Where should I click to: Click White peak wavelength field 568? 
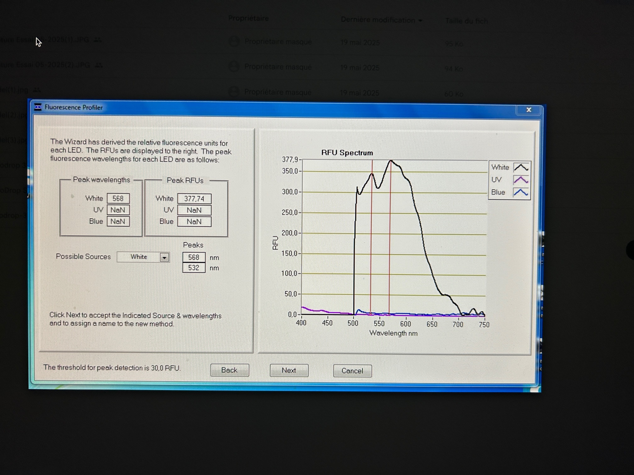coord(118,198)
